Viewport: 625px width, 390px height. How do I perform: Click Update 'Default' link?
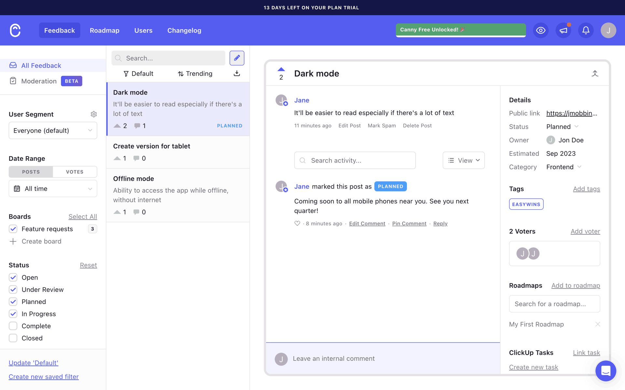(34, 363)
